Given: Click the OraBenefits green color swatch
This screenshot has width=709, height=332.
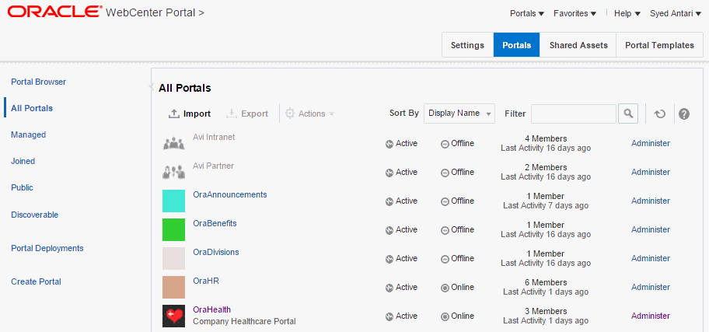Looking at the screenshot, I should (x=173, y=229).
